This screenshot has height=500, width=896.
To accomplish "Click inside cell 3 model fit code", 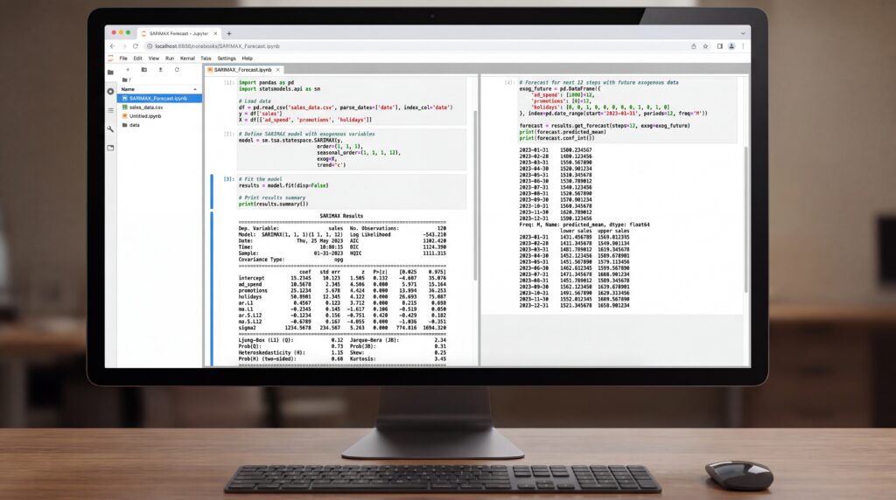I will (x=352, y=191).
